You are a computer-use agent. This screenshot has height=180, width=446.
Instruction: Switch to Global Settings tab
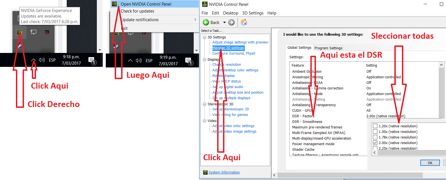click(299, 48)
